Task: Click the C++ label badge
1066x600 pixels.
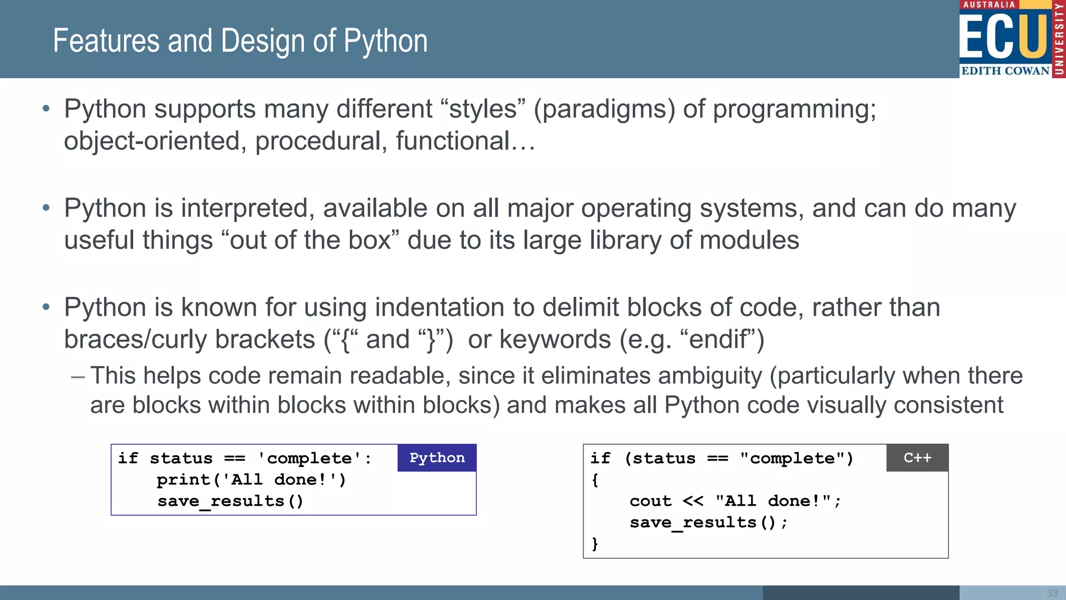Action: (x=917, y=458)
